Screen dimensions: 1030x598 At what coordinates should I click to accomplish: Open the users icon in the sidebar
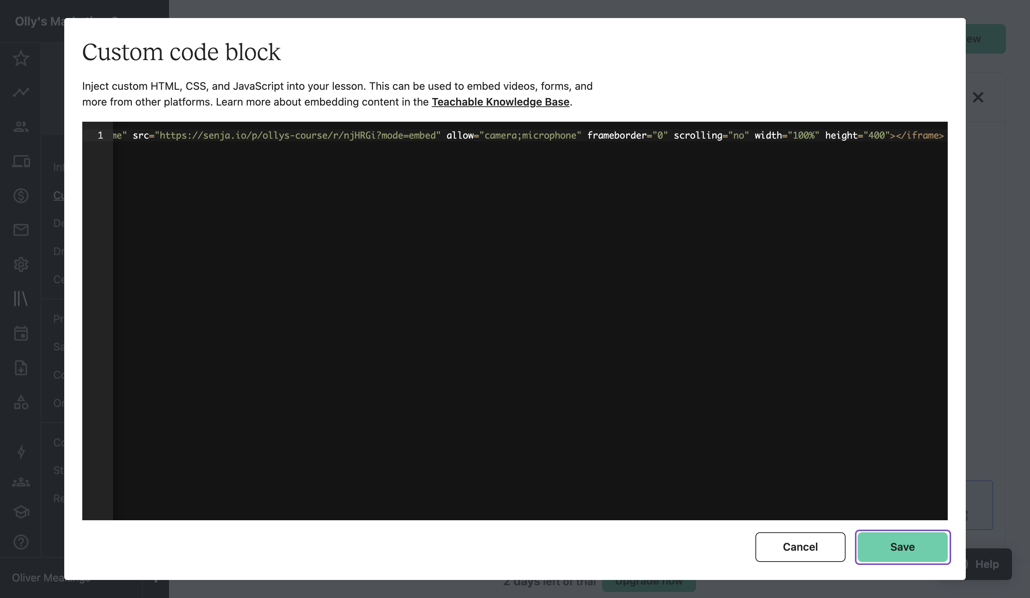pyautogui.click(x=21, y=127)
